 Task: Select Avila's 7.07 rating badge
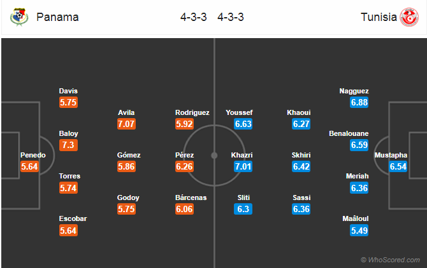click(126, 124)
